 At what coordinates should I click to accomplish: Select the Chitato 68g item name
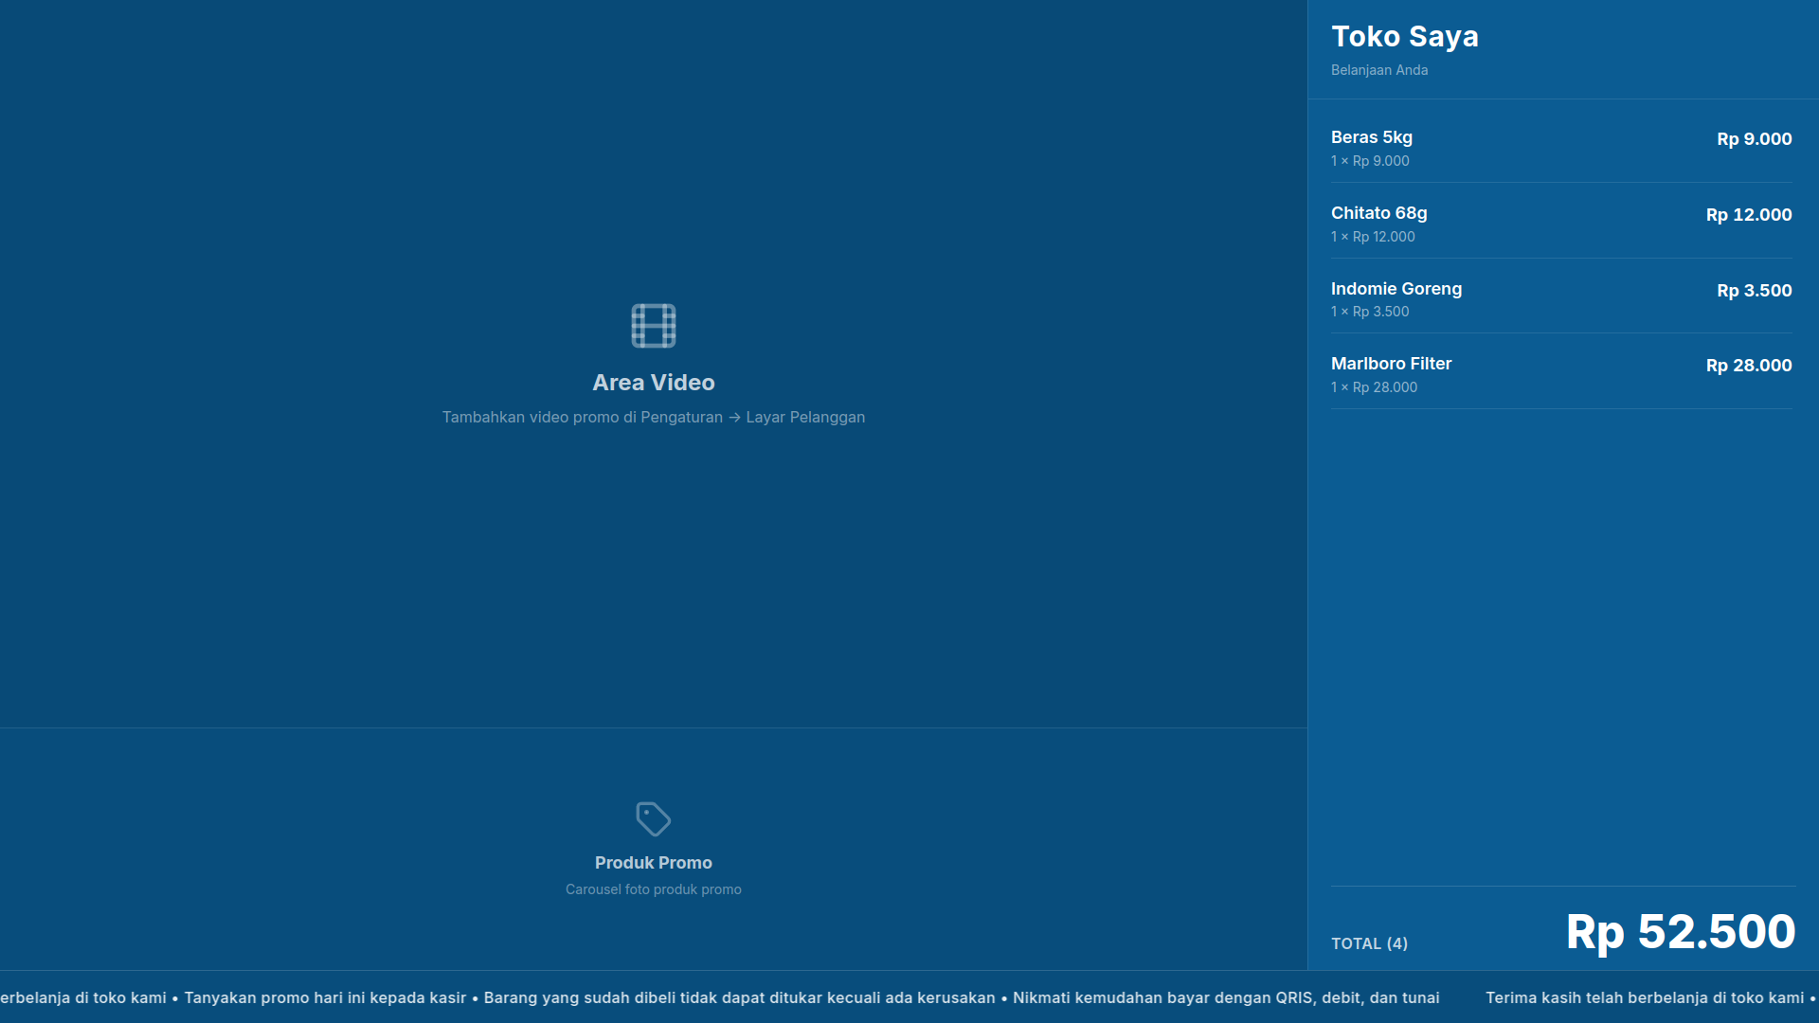tap(1379, 213)
